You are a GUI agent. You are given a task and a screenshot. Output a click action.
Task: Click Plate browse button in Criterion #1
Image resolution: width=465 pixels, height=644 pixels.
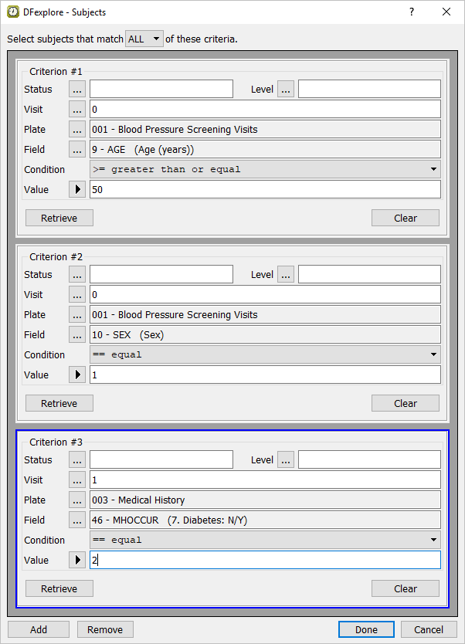pos(77,130)
